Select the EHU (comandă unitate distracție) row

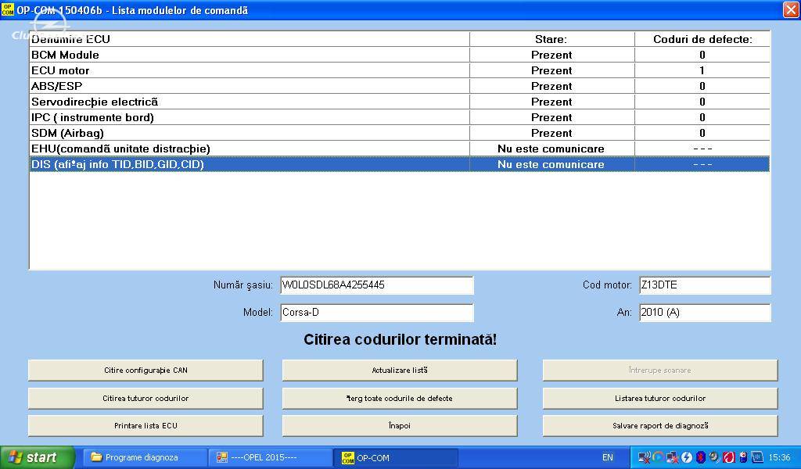click(400, 149)
